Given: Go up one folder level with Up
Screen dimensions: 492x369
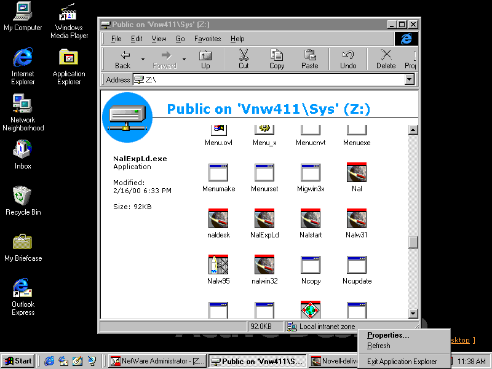Looking at the screenshot, I should pyautogui.click(x=205, y=59).
